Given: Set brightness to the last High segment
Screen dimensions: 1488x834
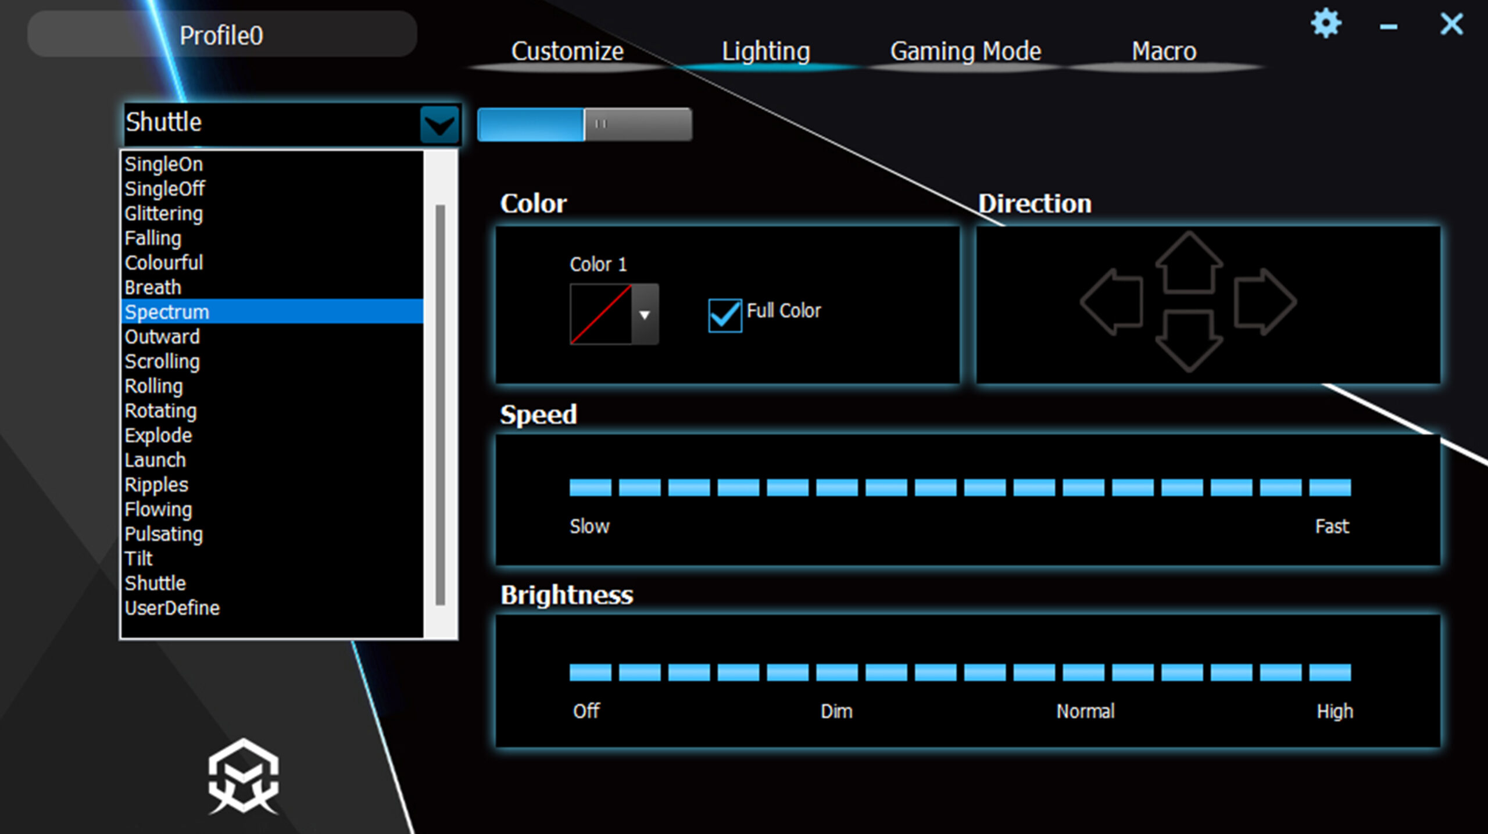Looking at the screenshot, I should (x=1330, y=672).
